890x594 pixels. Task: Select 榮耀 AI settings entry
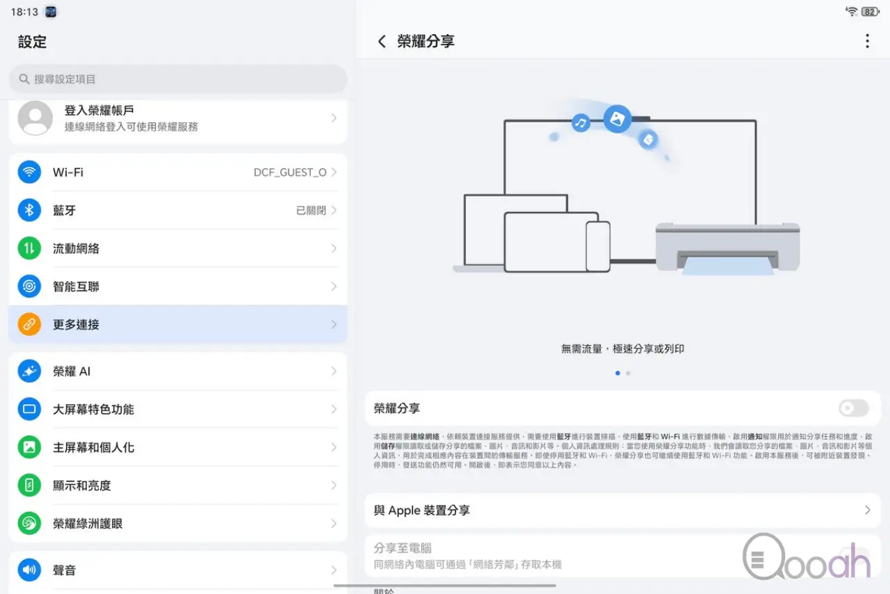tap(178, 371)
